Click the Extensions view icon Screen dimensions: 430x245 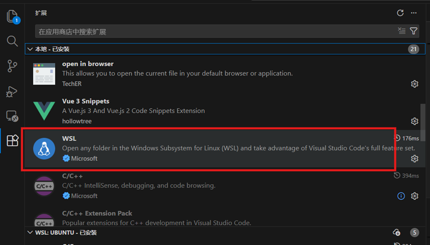pos(12,140)
